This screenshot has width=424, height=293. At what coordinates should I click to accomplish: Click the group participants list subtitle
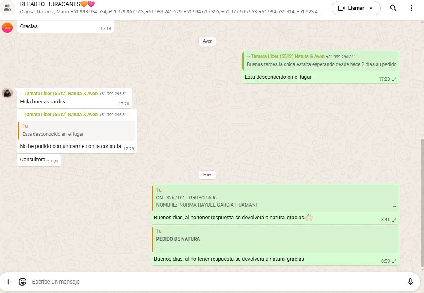click(170, 12)
